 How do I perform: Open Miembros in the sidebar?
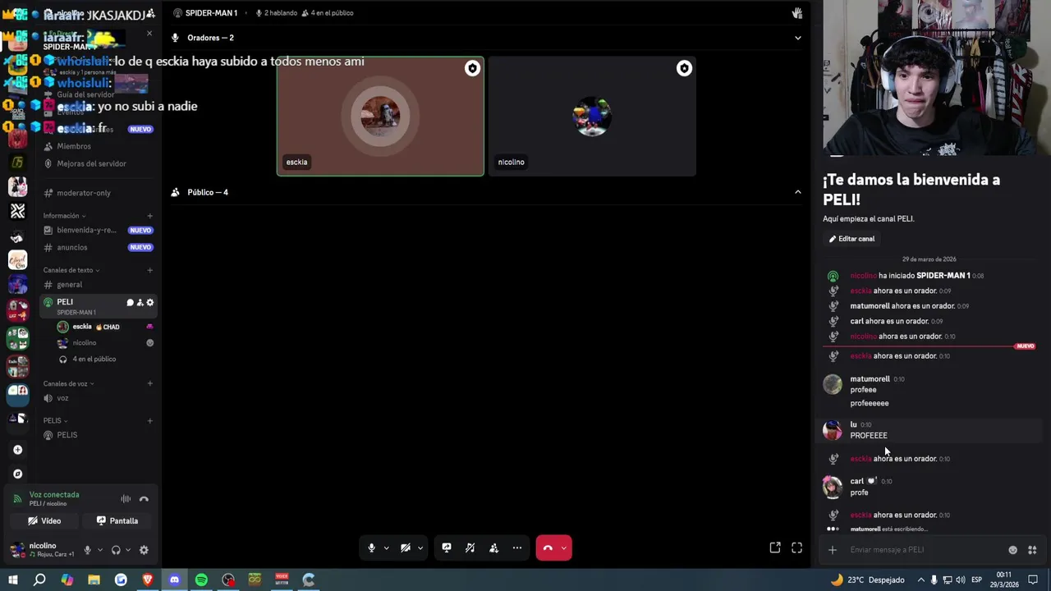coord(97,146)
